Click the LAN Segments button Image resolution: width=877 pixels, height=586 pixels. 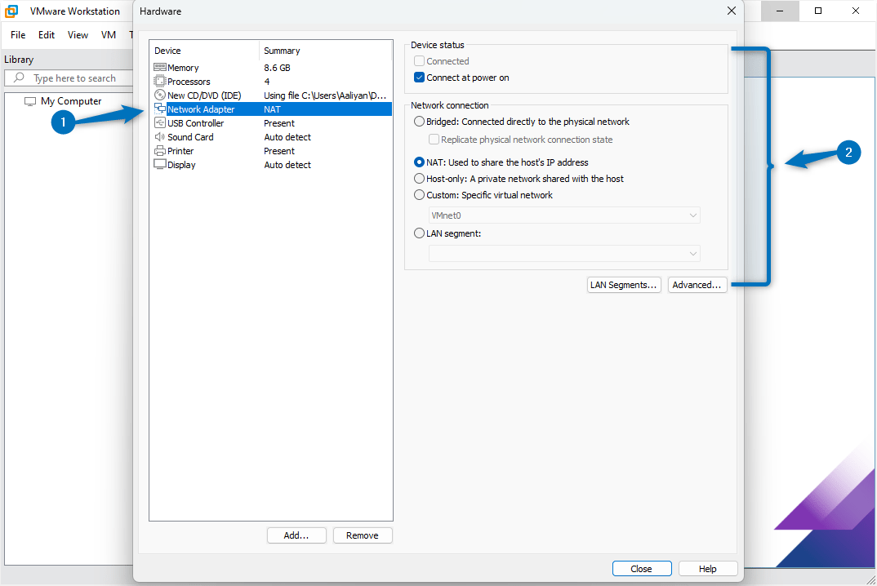(x=624, y=284)
